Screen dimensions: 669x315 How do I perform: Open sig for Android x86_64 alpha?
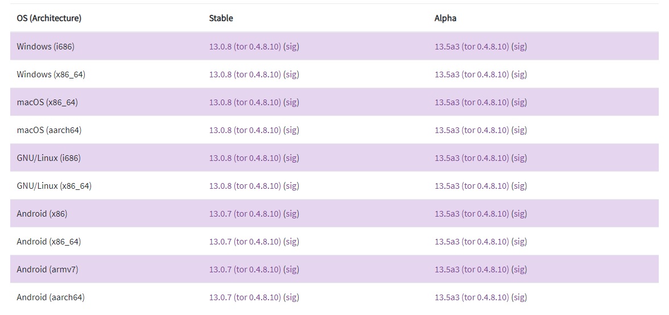519,242
